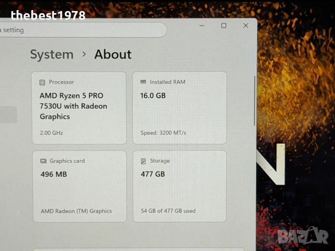Screen dimensions: 335x251
Task: Click the Processor chip icon
Action: pos(42,83)
